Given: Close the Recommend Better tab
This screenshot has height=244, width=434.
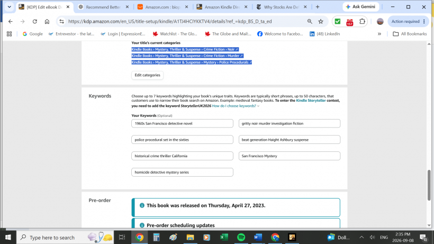Looking at the screenshot, I should (x=127, y=7).
